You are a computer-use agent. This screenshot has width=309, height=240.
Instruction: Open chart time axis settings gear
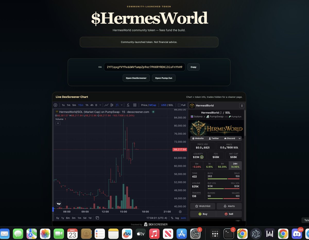click(x=180, y=212)
